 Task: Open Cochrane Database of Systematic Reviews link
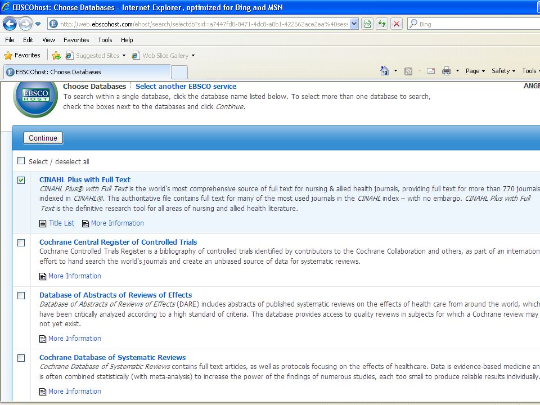pyautogui.click(x=112, y=358)
